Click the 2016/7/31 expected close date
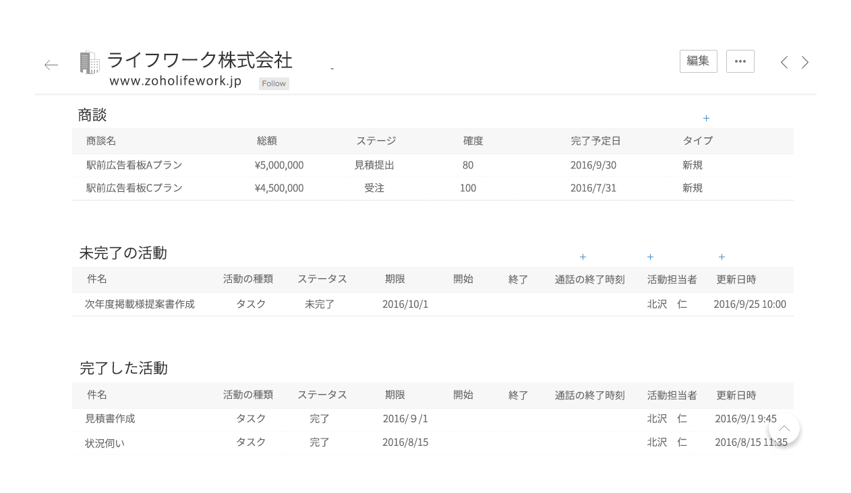Image resolution: width=851 pixels, height=493 pixels. tap(593, 188)
